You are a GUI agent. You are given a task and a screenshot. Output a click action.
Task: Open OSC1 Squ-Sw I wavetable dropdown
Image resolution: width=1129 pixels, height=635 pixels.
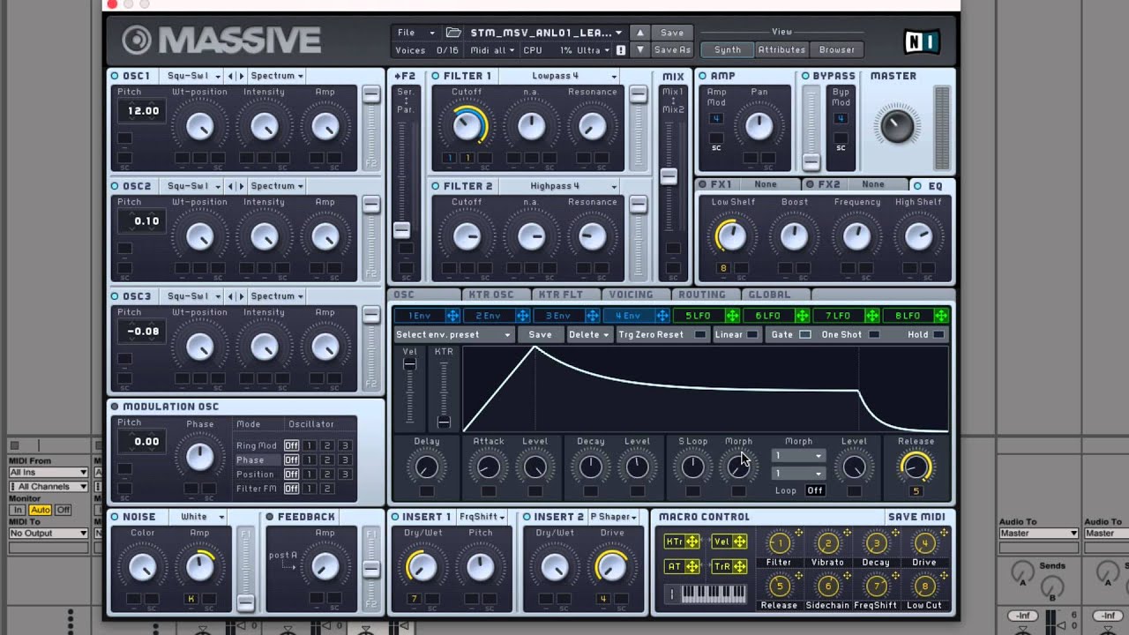pyautogui.click(x=192, y=76)
